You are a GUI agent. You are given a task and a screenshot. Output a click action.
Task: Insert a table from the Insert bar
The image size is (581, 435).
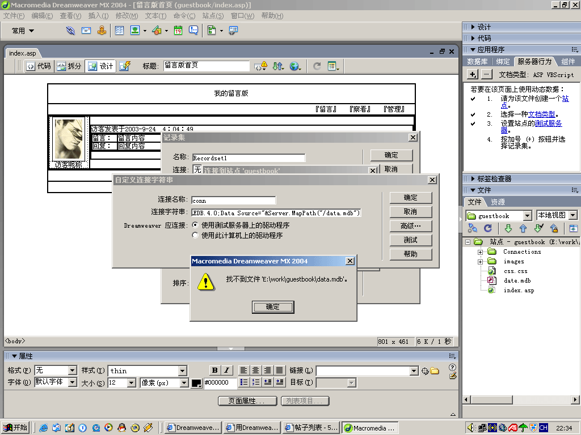(x=119, y=31)
